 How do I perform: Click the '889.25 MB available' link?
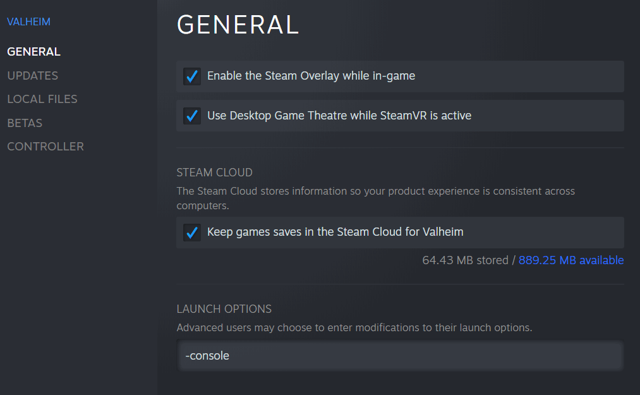pyautogui.click(x=571, y=260)
